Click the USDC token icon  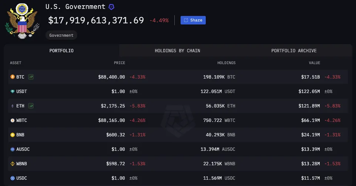13,178
